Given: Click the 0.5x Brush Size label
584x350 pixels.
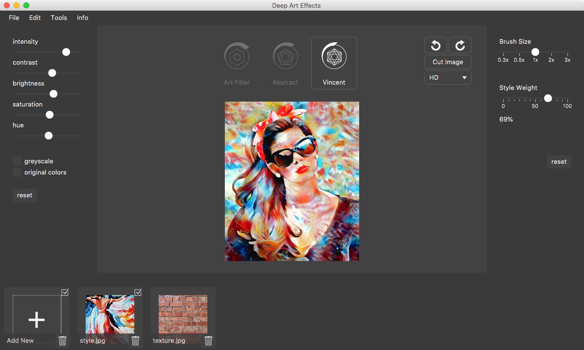Looking at the screenshot, I should 519,60.
